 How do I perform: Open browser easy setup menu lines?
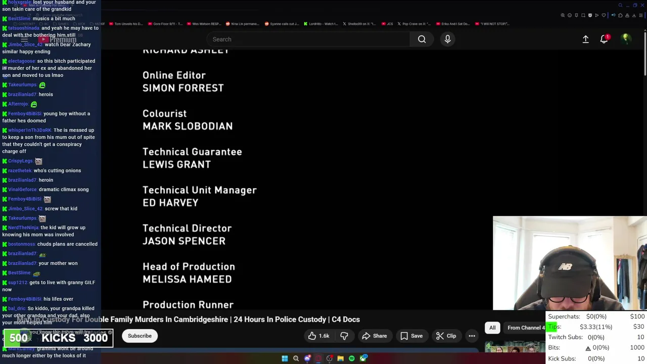point(641,15)
